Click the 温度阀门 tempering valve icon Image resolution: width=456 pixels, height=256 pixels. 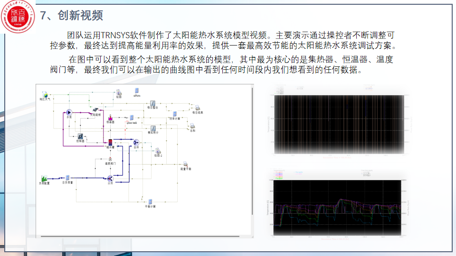click(x=110, y=159)
